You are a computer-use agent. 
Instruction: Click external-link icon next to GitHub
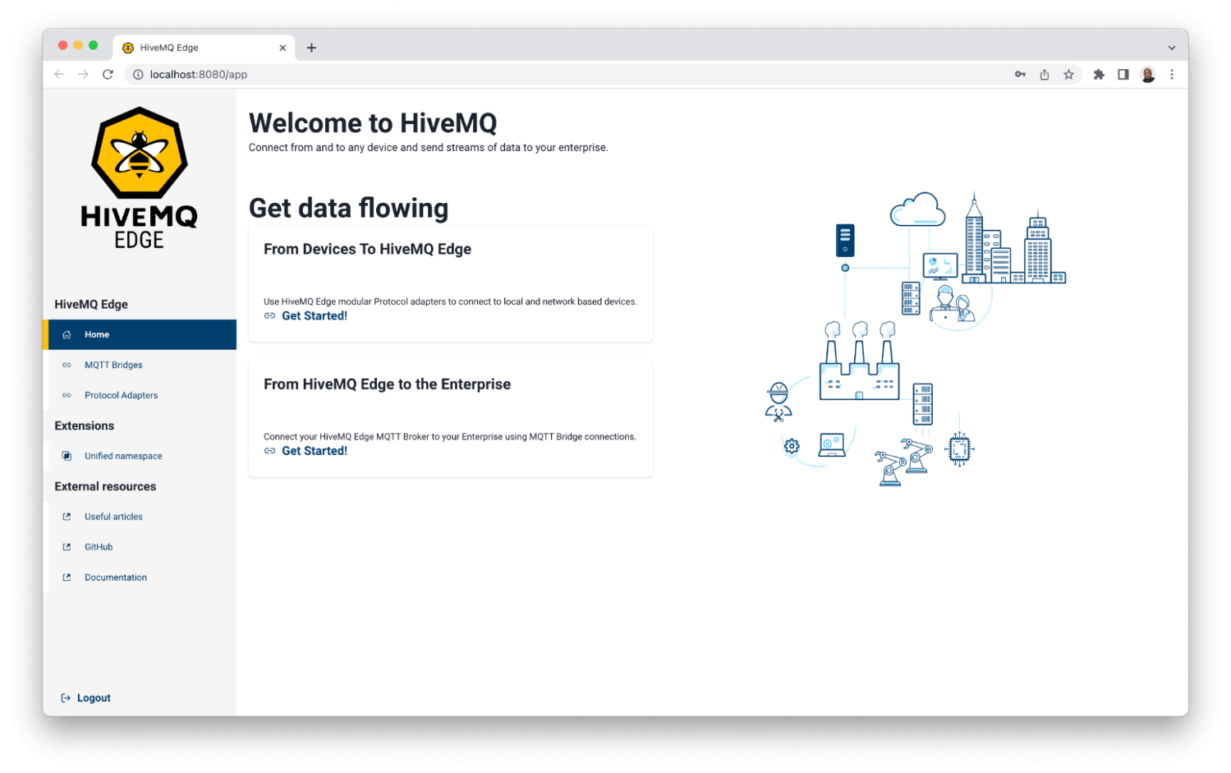[67, 547]
